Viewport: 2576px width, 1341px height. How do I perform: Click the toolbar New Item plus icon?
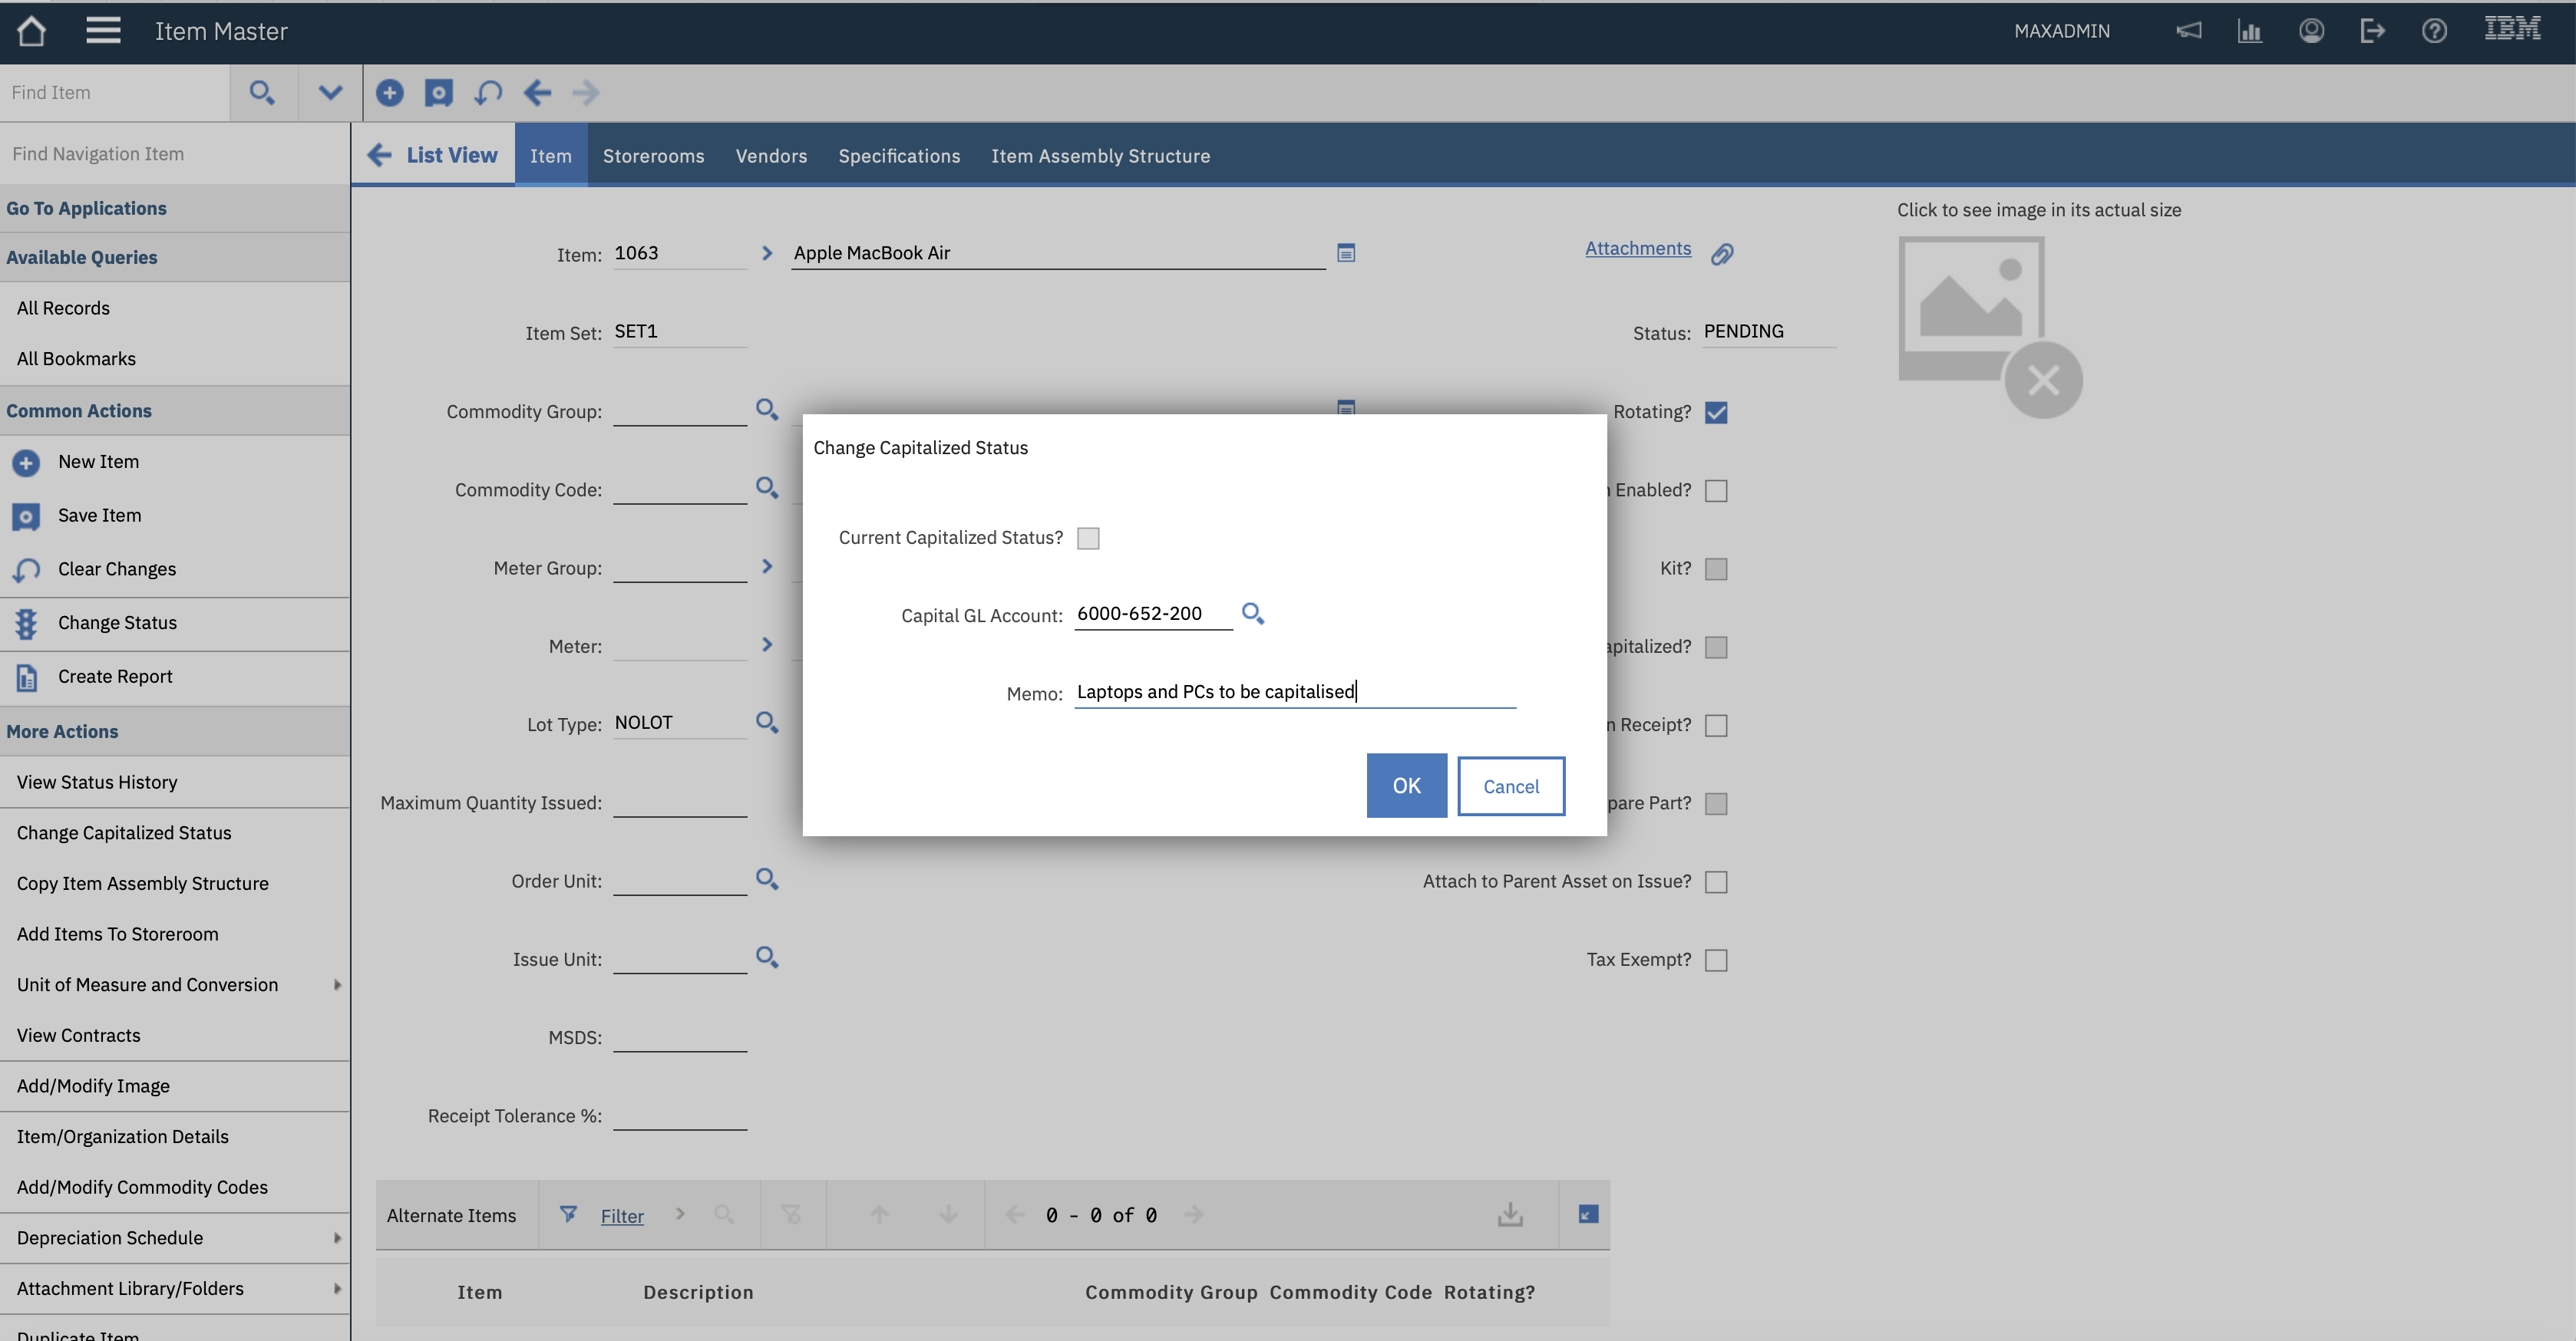pyautogui.click(x=389, y=93)
